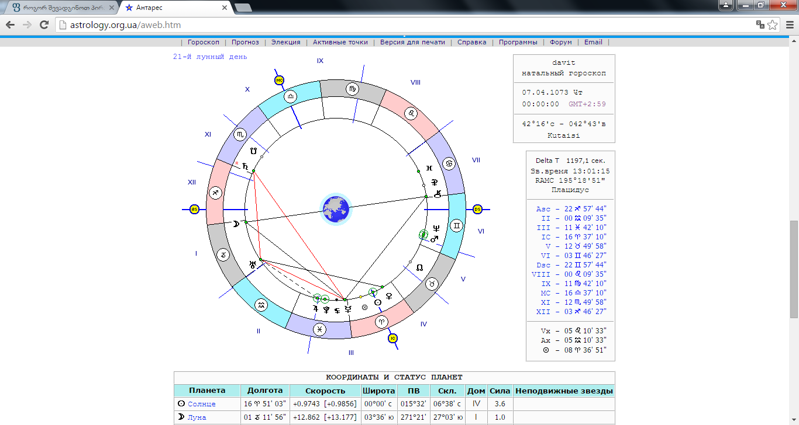The image size is (799, 425).
Task: Click the Neptune glyph in the chart
Action: 435,228
